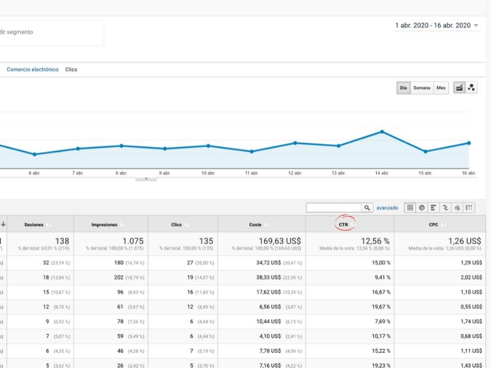Sort table by CTR column
The height and width of the screenshot is (368, 491).
344,224
